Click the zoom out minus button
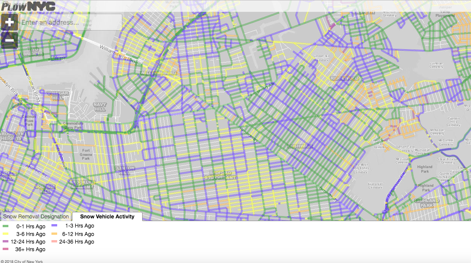This screenshot has width=471, height=263. coord(10,40)
